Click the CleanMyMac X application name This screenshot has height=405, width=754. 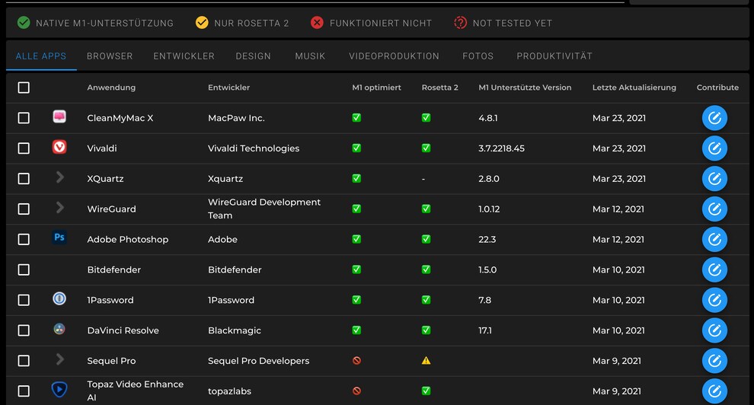coord(120,118)
